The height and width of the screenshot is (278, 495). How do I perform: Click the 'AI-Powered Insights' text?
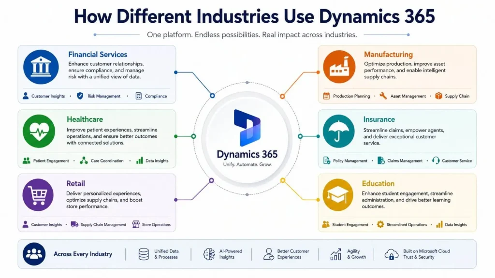(231, 254)
